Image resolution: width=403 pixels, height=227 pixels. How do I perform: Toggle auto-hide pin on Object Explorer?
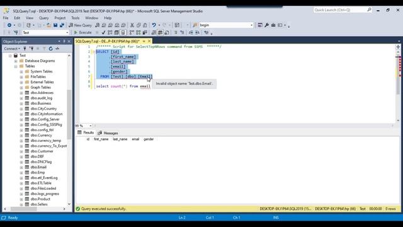(64, 42)
